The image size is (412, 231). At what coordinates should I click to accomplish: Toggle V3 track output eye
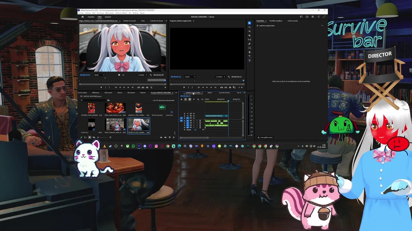[x=194, y=114]
